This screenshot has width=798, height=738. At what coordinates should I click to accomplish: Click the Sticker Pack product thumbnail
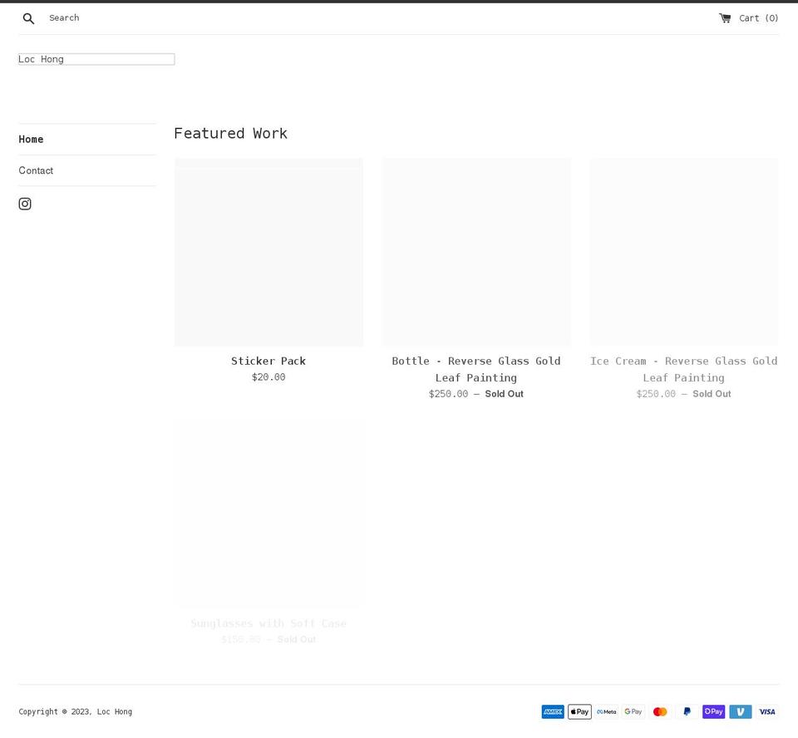point(268,252)
